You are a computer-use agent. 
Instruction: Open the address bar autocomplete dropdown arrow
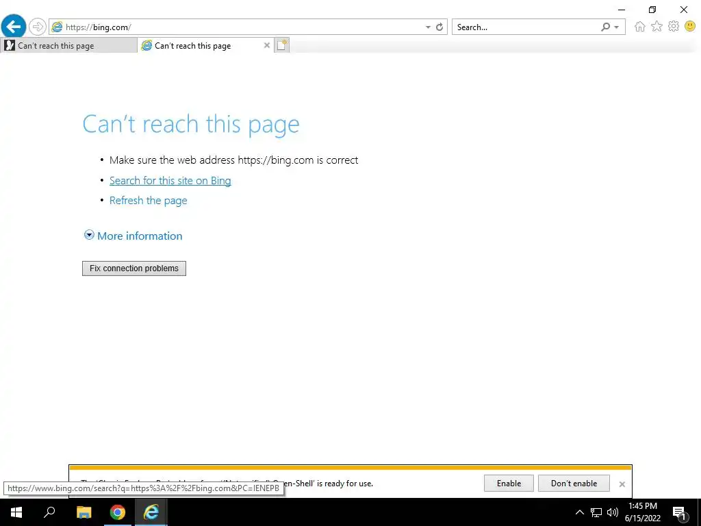(x=428, y=27)
